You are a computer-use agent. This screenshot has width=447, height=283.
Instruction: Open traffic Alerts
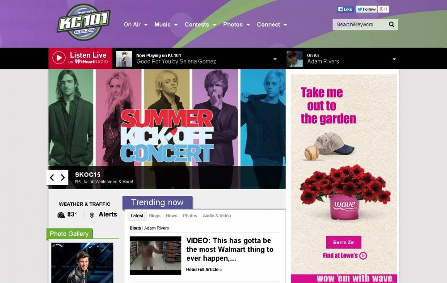point(107,214)
